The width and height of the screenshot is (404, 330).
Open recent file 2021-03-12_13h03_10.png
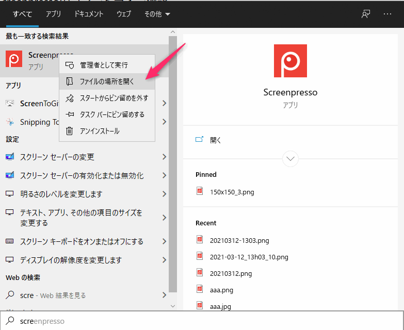(x=249, y=257)
